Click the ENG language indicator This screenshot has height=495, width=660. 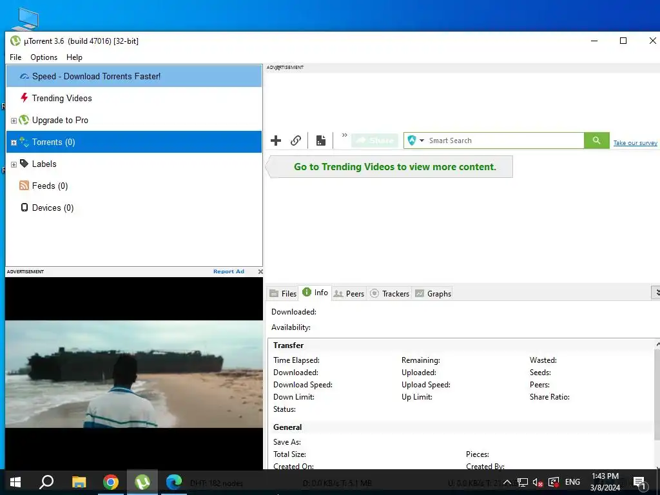[x=572, y=482]
